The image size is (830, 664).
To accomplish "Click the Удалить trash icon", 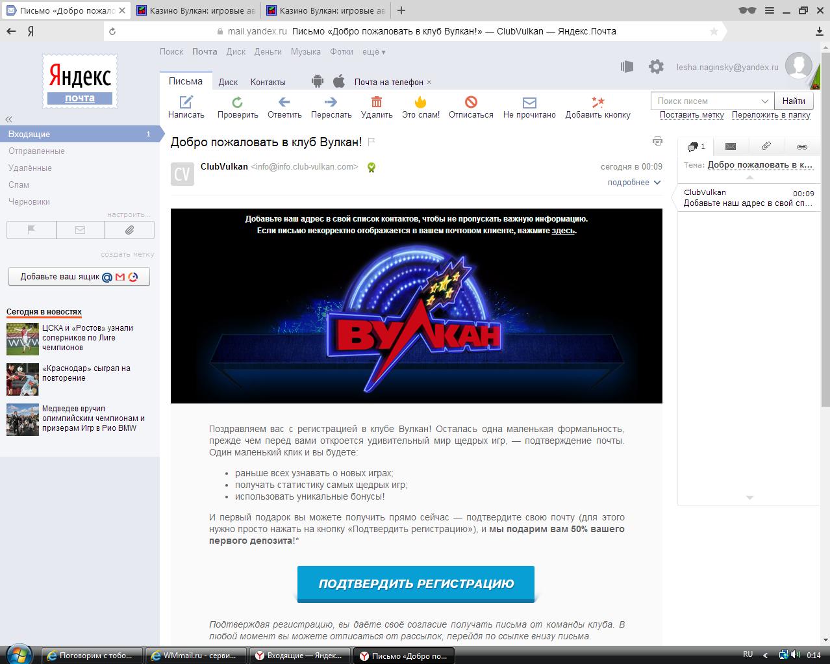I will (377, 101).
